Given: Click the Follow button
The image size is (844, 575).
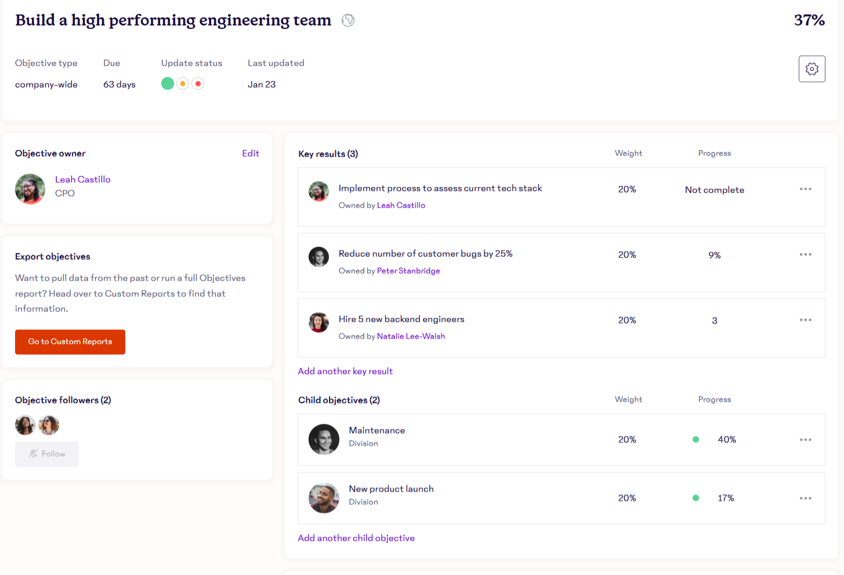Looking at the screenshot, I should (x=47, y=454).
